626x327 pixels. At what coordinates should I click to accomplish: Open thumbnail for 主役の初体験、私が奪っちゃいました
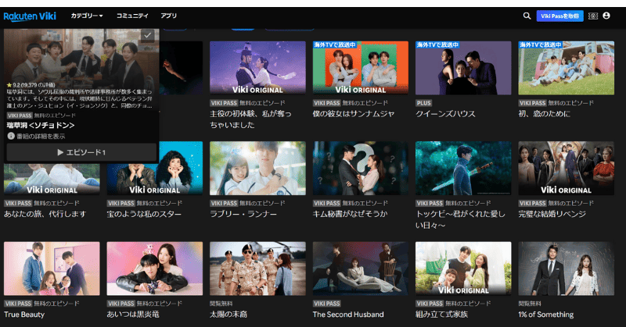(257, 68)
